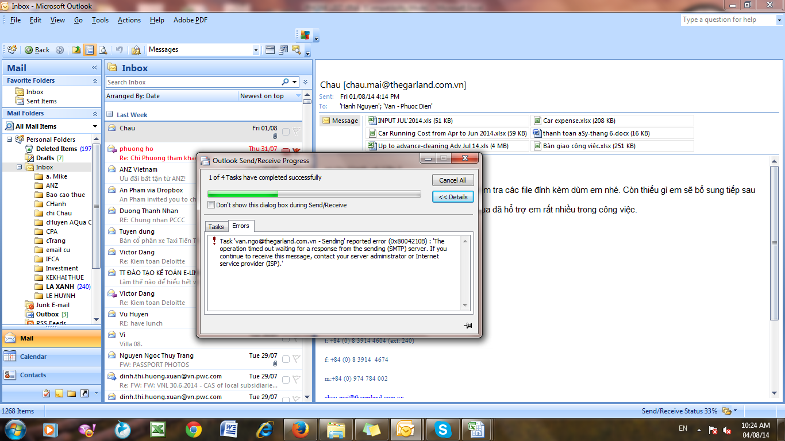Click the Cancel All button
Screen dimensions: 785x441
(453, 180)
